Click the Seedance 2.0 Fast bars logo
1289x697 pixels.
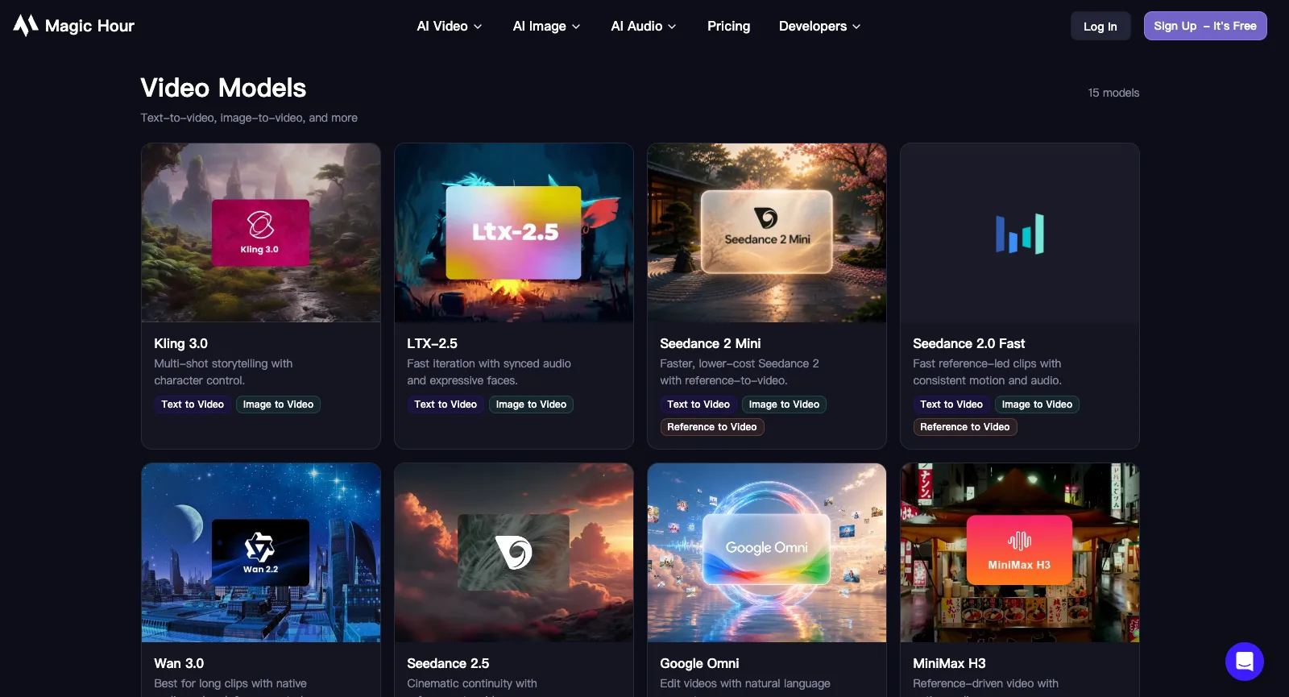coord(1020,234)
